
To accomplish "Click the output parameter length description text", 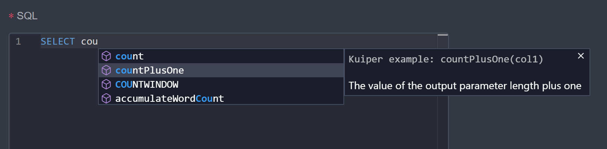I will coord(465,86).
